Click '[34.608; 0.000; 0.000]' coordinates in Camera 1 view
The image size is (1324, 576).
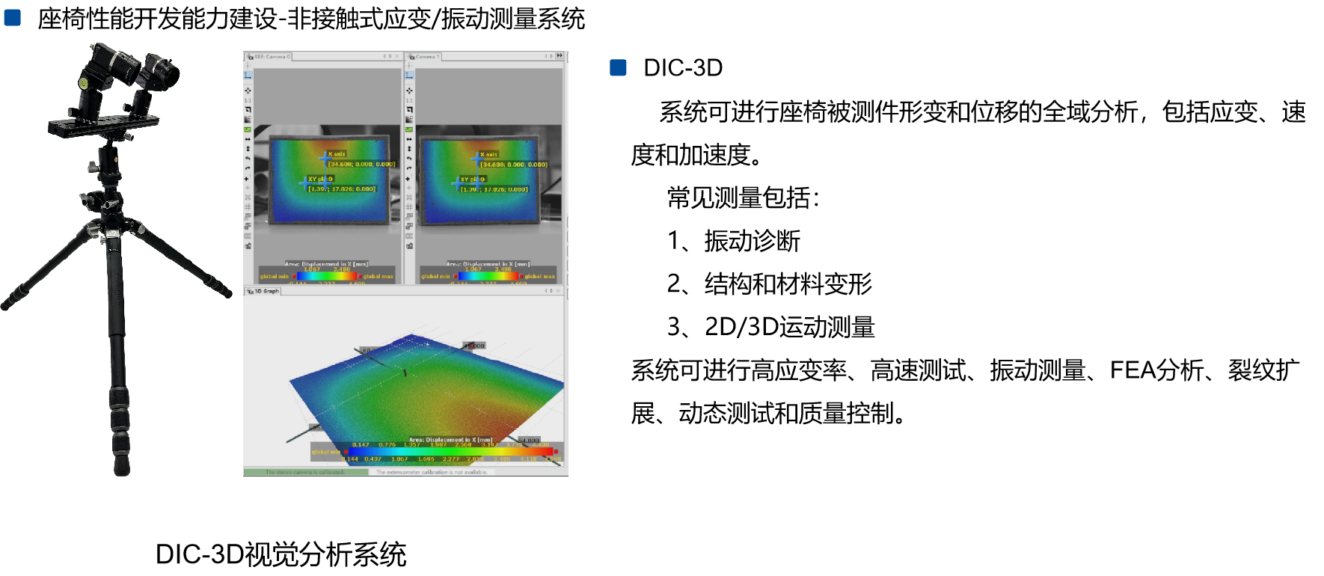514,164
